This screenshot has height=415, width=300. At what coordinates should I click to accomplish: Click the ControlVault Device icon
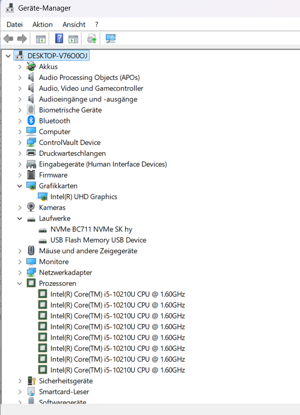[x=31, y=143]
